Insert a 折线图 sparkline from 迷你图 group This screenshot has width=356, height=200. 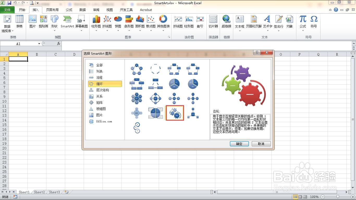click(178, 22)
